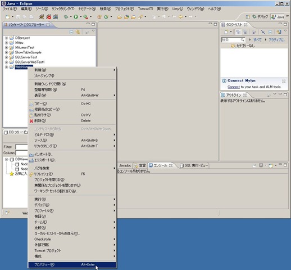Screen dimensions: 291x270
Task: Open Package Explorer view menu triangle
Action: [93, 31]
